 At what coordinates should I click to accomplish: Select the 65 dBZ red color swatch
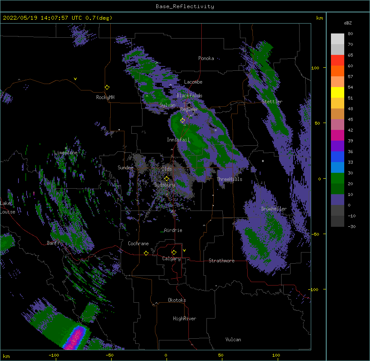point(337,60)
